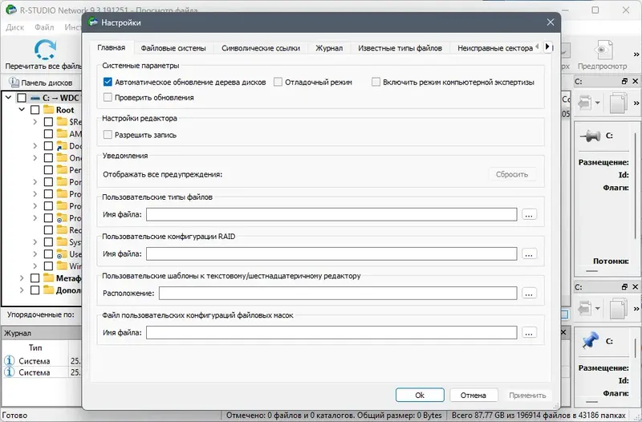Enable computer forensics mode checkbox
Viewport: 642px width, 422px height.
(376, 82)
